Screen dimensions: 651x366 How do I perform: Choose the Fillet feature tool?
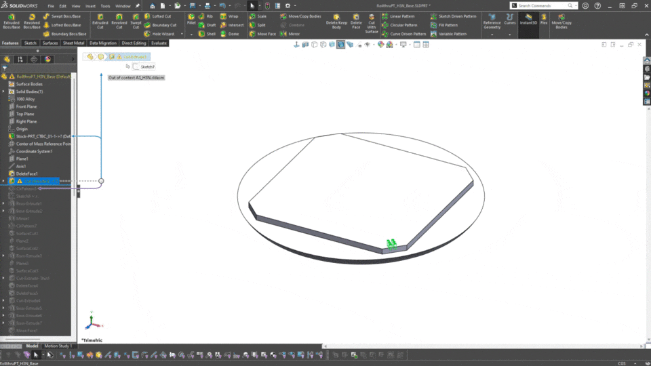pos(191,20)
